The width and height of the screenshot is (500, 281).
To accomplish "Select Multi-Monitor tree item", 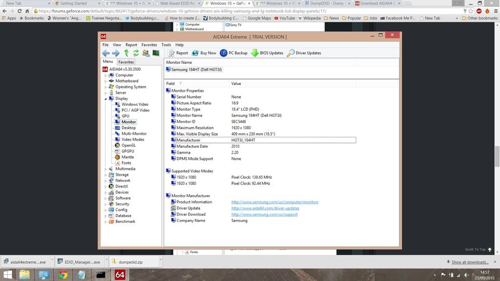I will (x=134, y=134).
